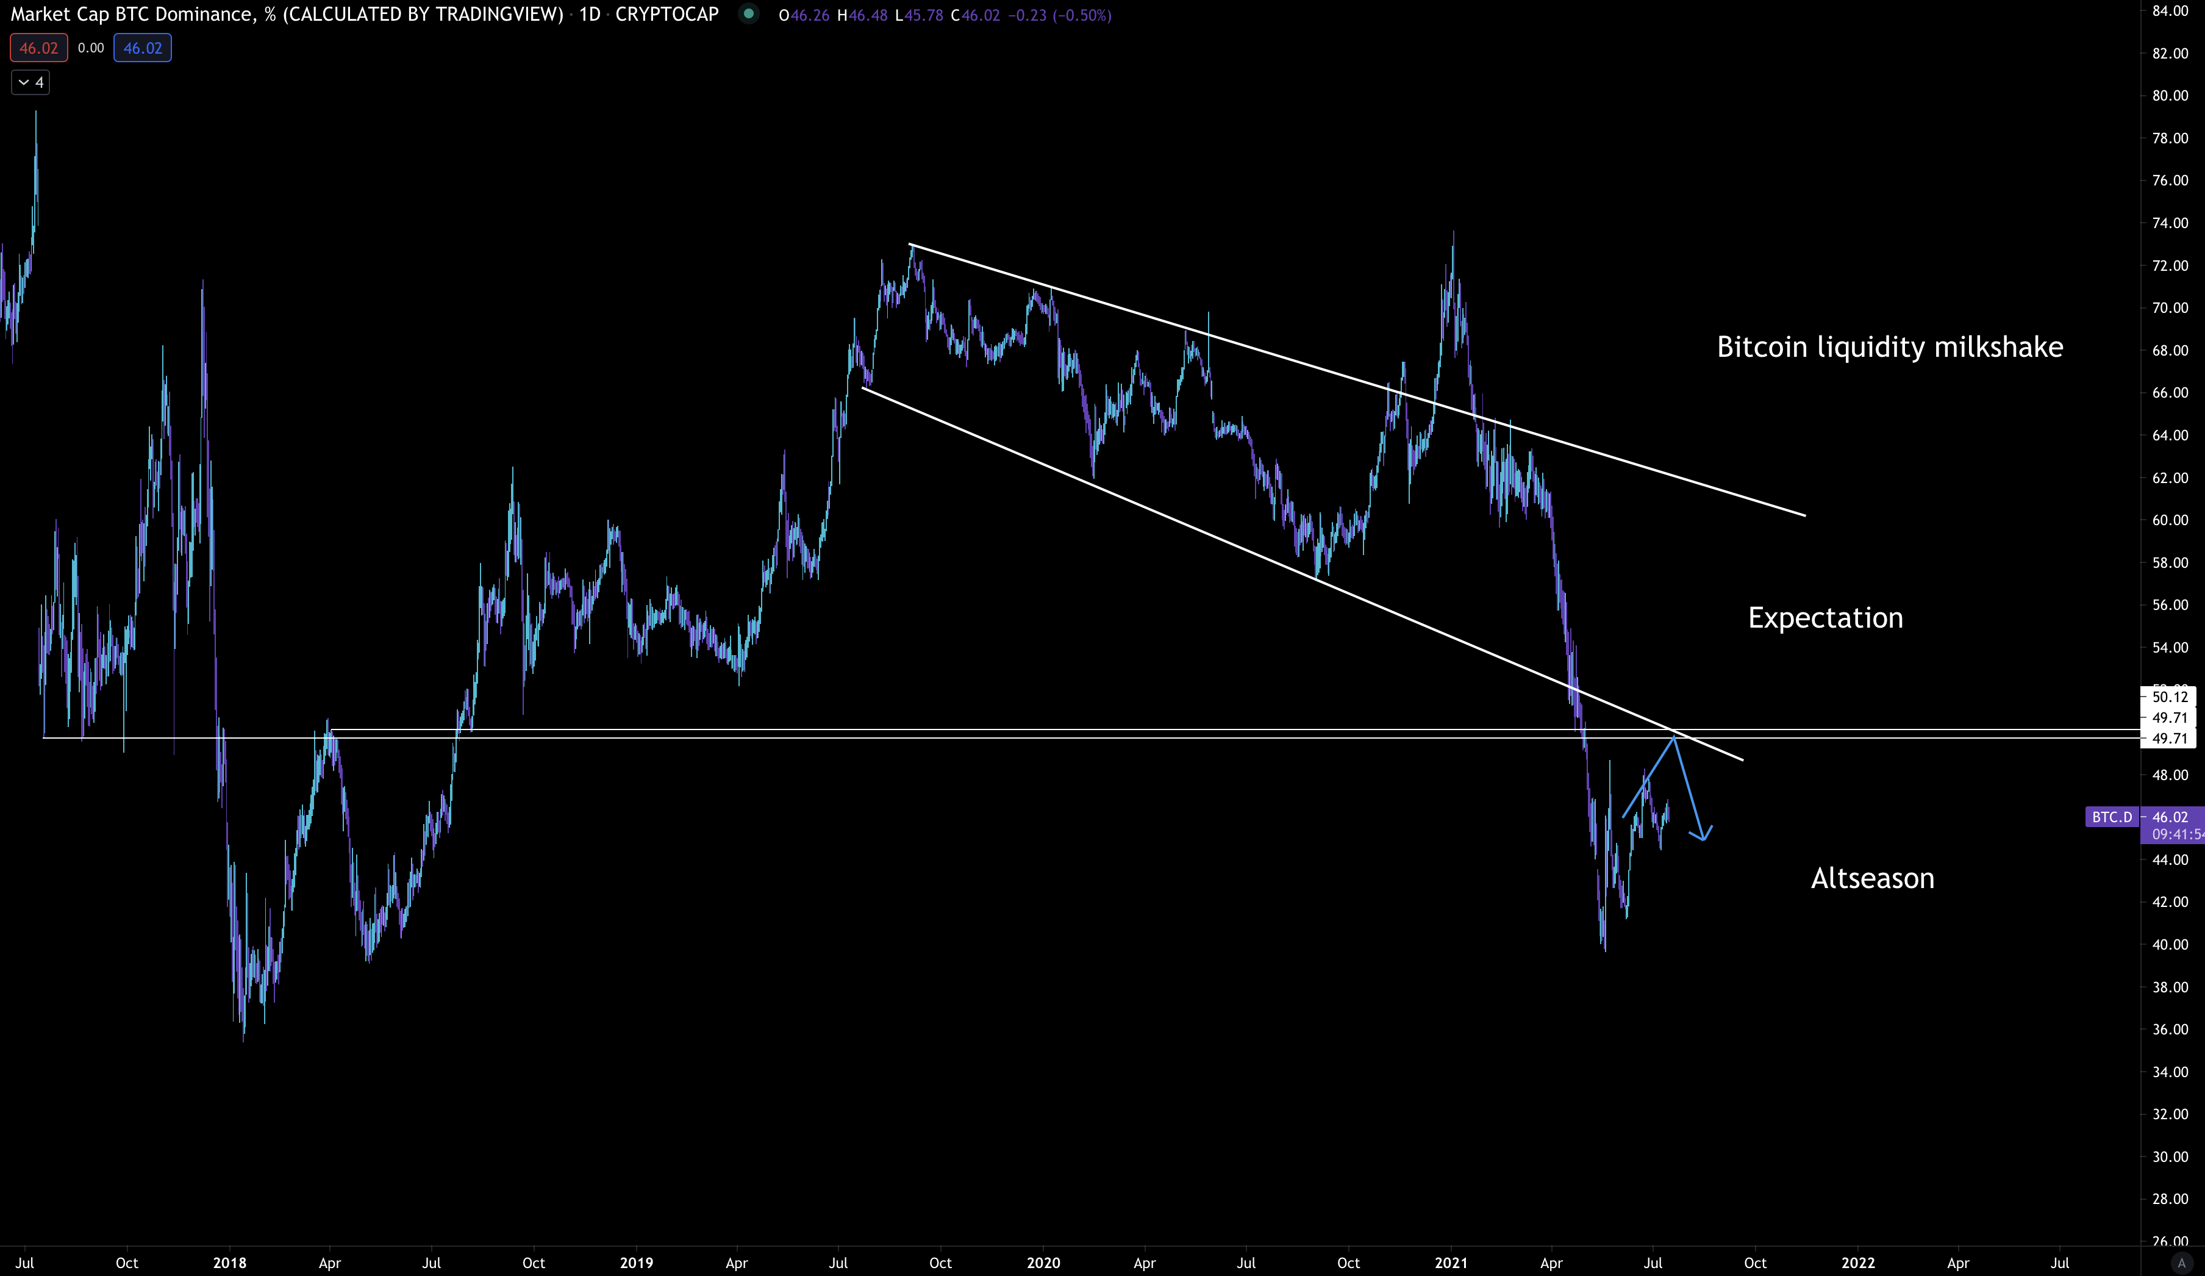Click the red 46.02 sell price button
This screenshot has width=2205, height=1276.
[x=38, y=48]
